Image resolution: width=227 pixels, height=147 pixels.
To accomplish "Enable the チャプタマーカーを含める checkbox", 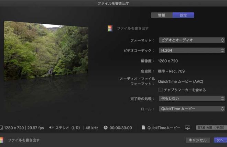I will [160, 90].
